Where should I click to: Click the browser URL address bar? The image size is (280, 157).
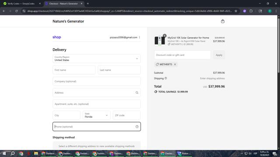129,11
